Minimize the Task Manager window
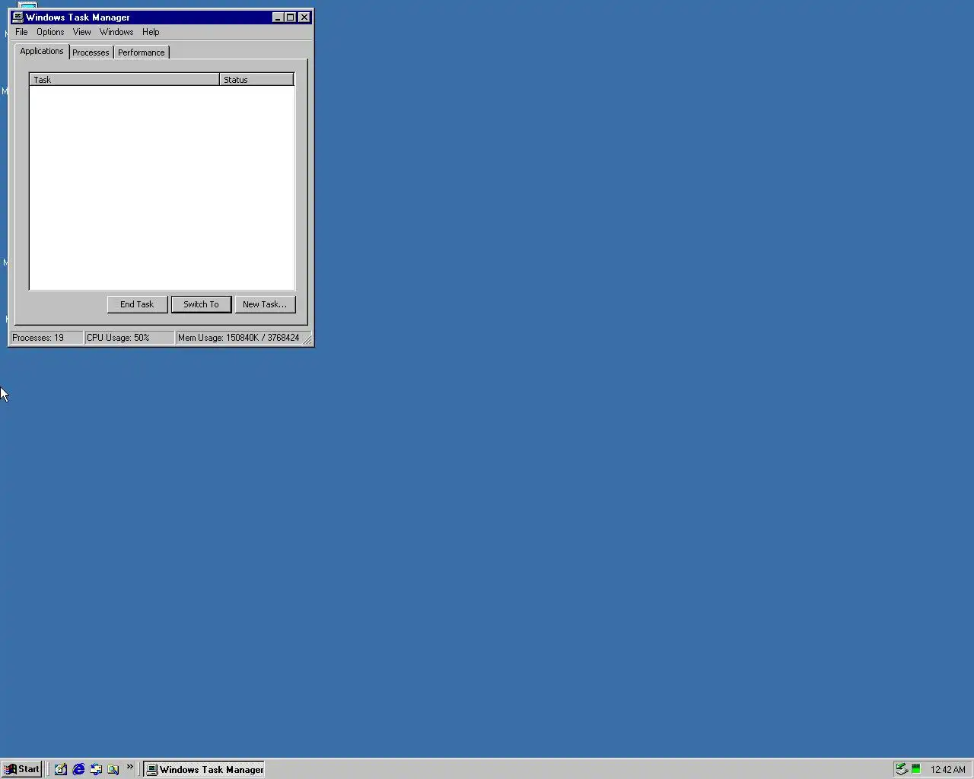 click(x=278, y=17)
